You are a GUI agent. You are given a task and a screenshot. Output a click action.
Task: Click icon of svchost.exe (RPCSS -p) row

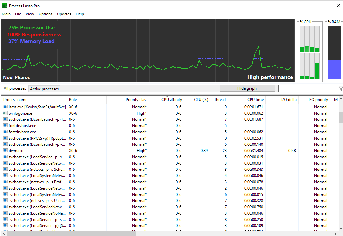[x=5, y=138]
